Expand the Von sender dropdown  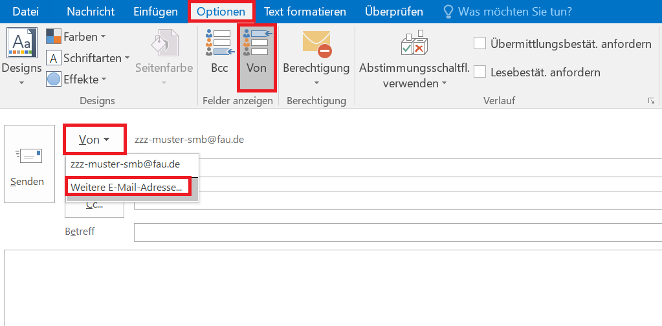(x=94, y=140)
